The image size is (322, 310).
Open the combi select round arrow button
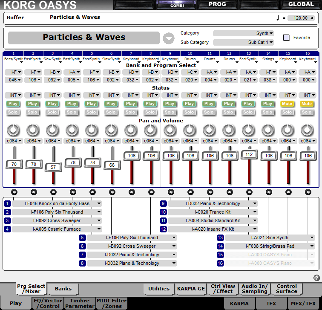tap(169, 38)
